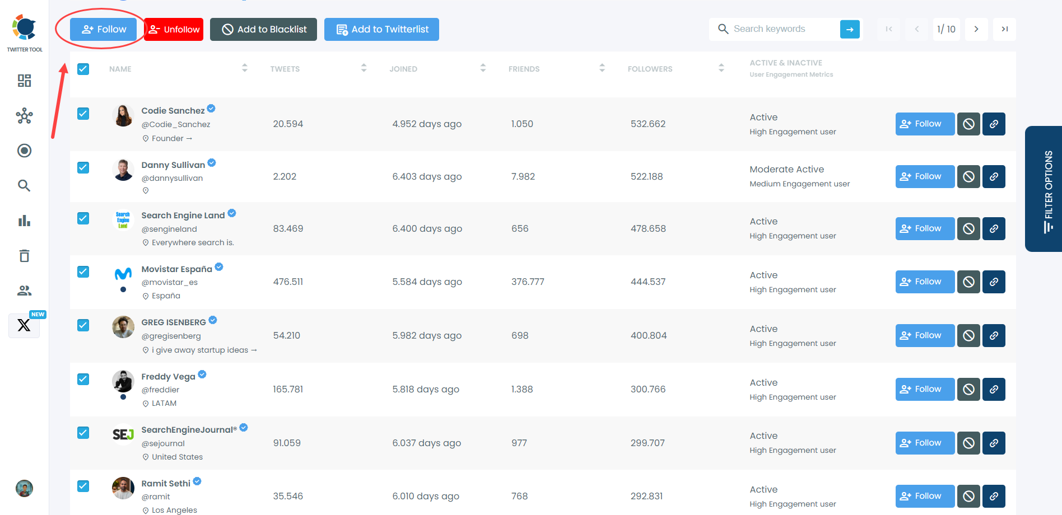Go to previous page of results
The image size is (1062, 515).
click(917, 29)
